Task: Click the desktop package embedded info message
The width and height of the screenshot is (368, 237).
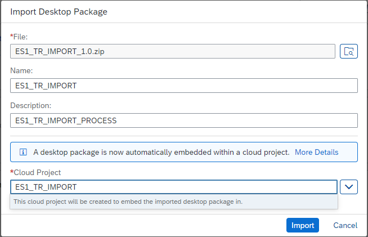Action: coord(161,152)
